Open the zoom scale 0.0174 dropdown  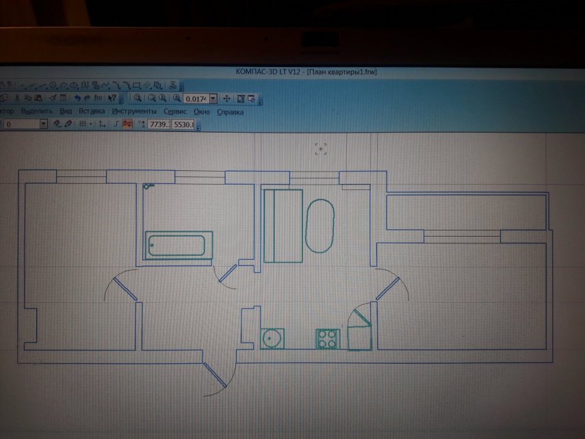coord(213,98)
